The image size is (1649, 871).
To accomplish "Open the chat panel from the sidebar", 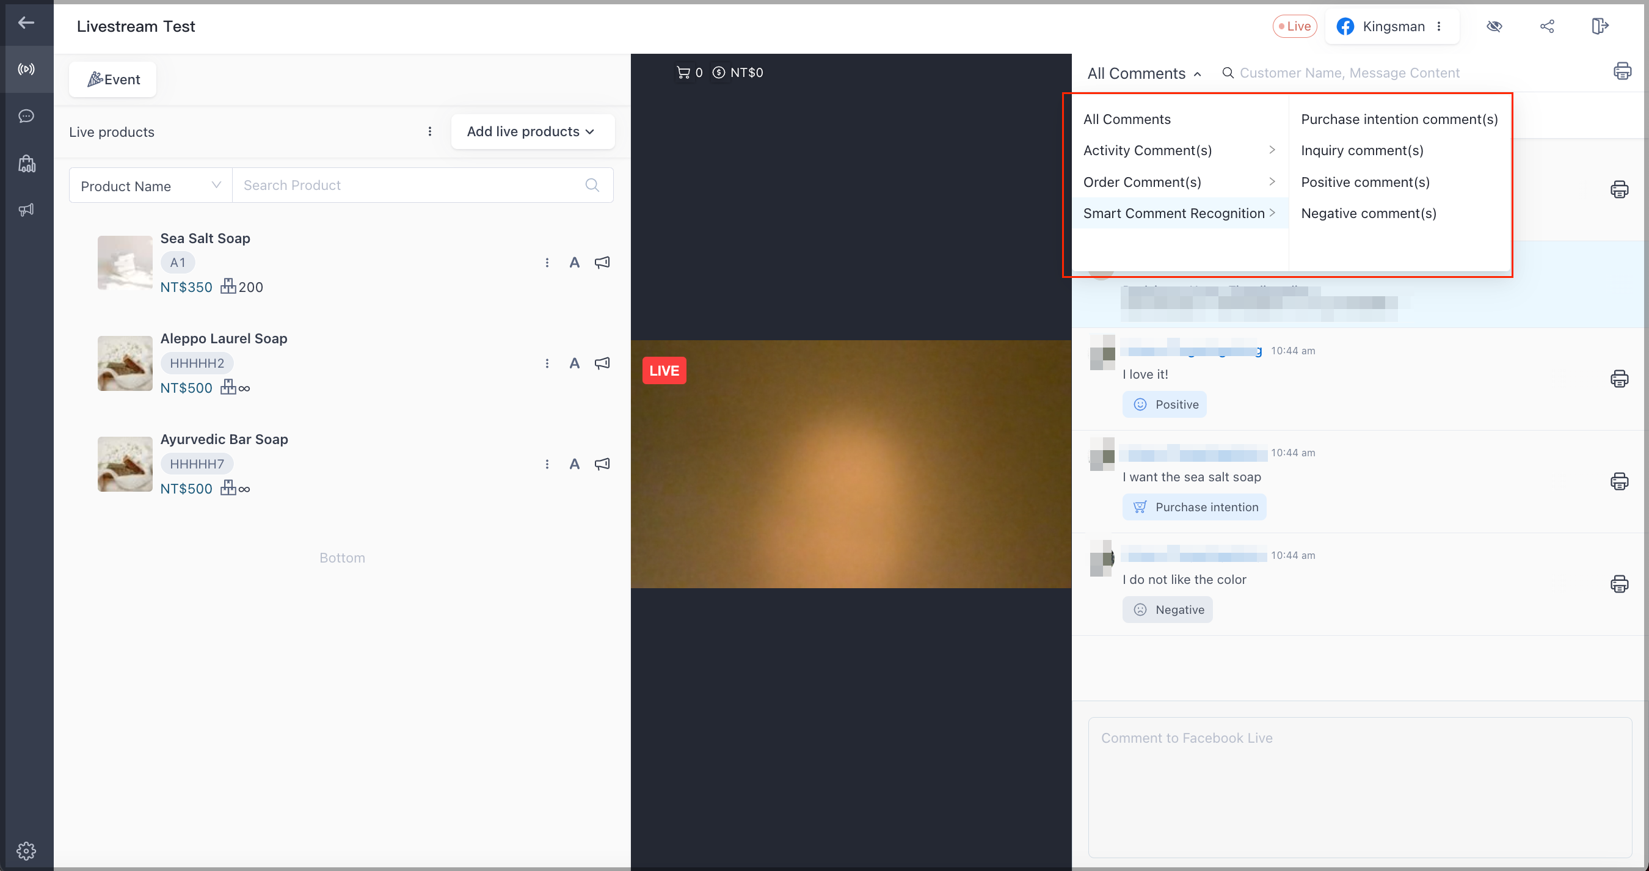I will pyautogui.click(x=27, y=116).
